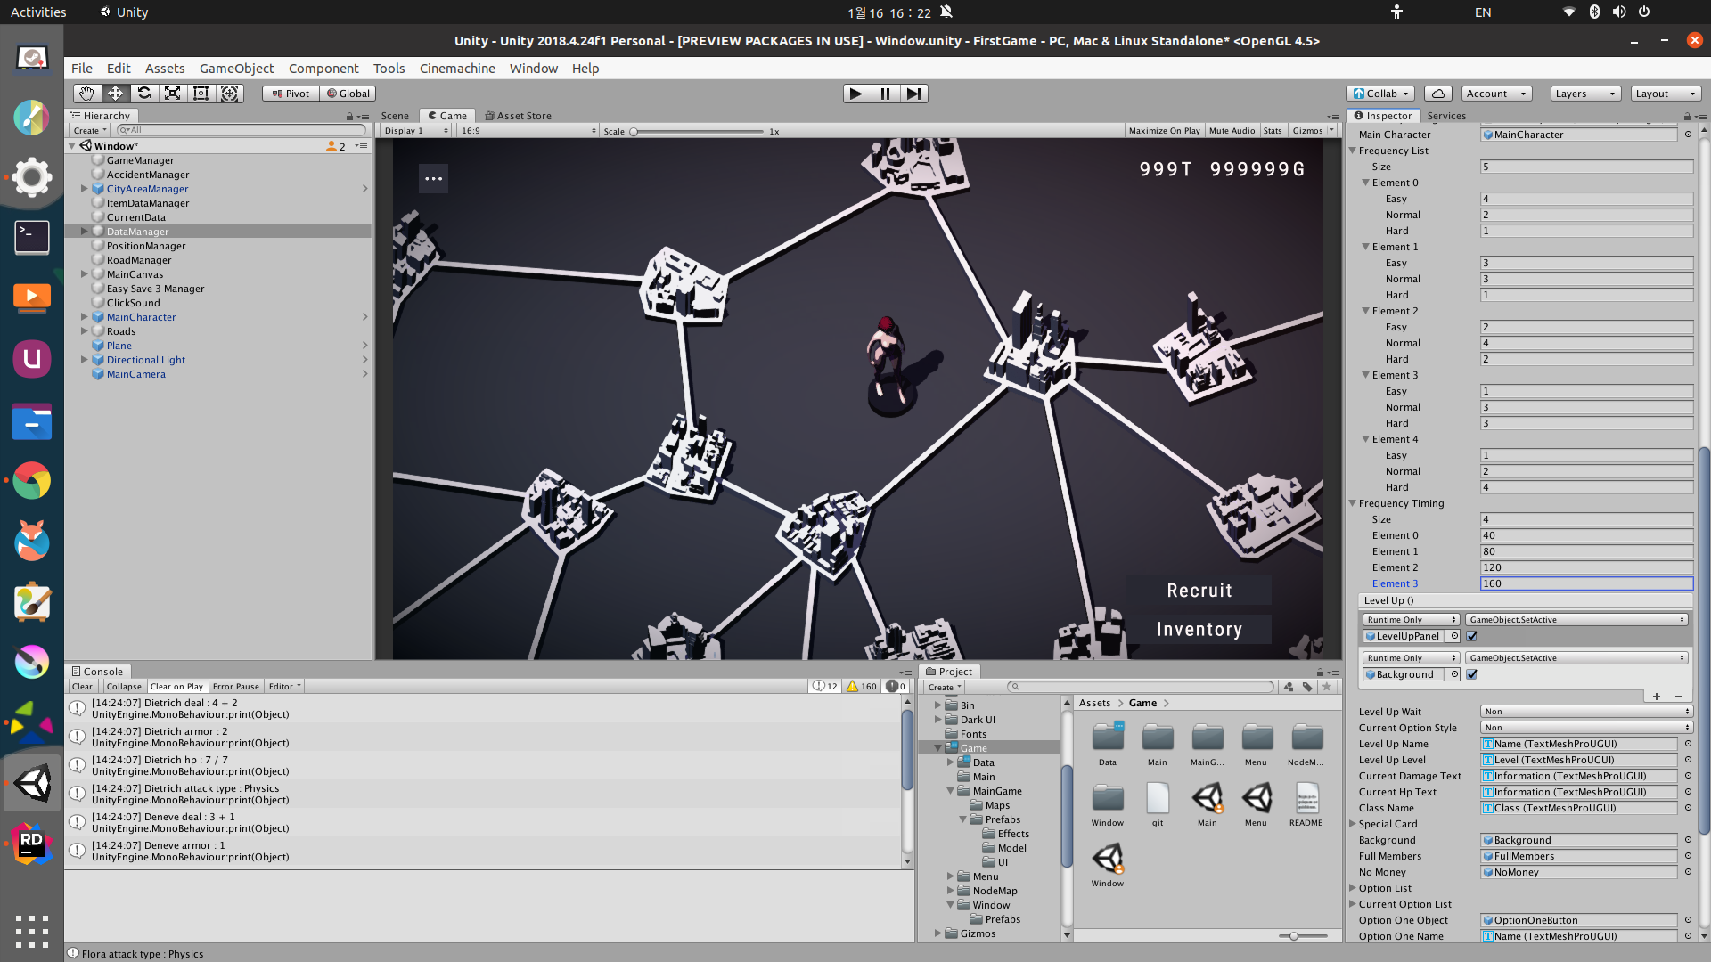Toggle Maximize On Play
Image resolution: width=1711 pixels, height=962 pixels.
point(1164,130)
